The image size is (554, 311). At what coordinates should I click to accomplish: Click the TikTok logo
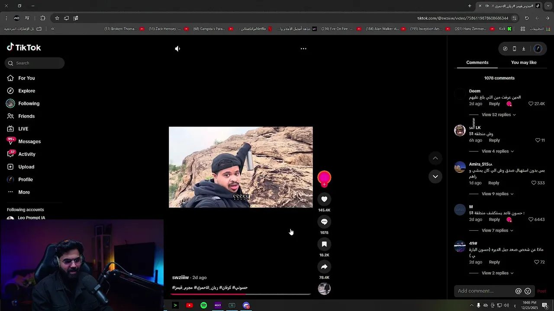click(24, 48)
